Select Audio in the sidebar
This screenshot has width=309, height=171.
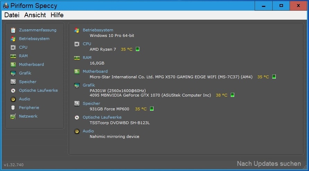(25, 99)
